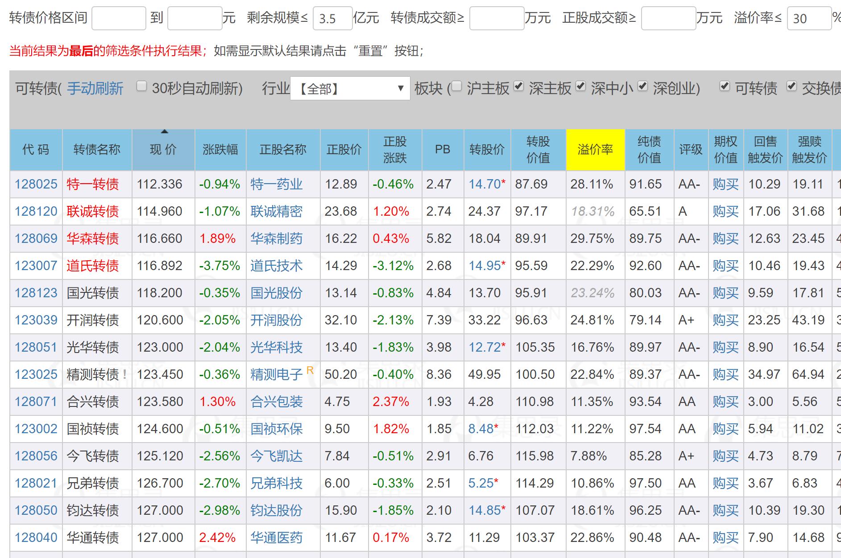841x558 pixels.
Task: Sort by the 评级 column header
Action: tap(691, 150)
